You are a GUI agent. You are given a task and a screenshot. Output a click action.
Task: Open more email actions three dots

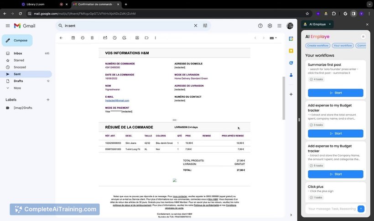pyautogui.click(x=155, y=38)
